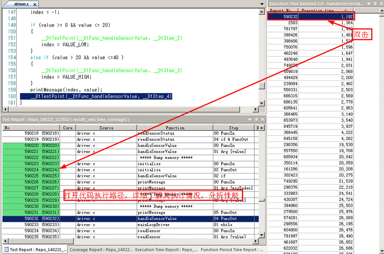Click the "printMessage(index, value);" code line
This screenshot has height=254, width=384.
coord(67,90)
